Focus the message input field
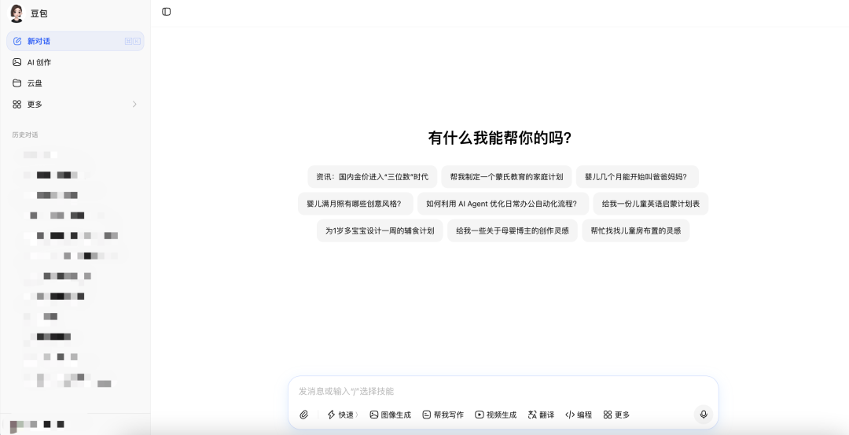The height and width of the screenshot is (435, 849). pyautogui.click(x=502, y=391)
